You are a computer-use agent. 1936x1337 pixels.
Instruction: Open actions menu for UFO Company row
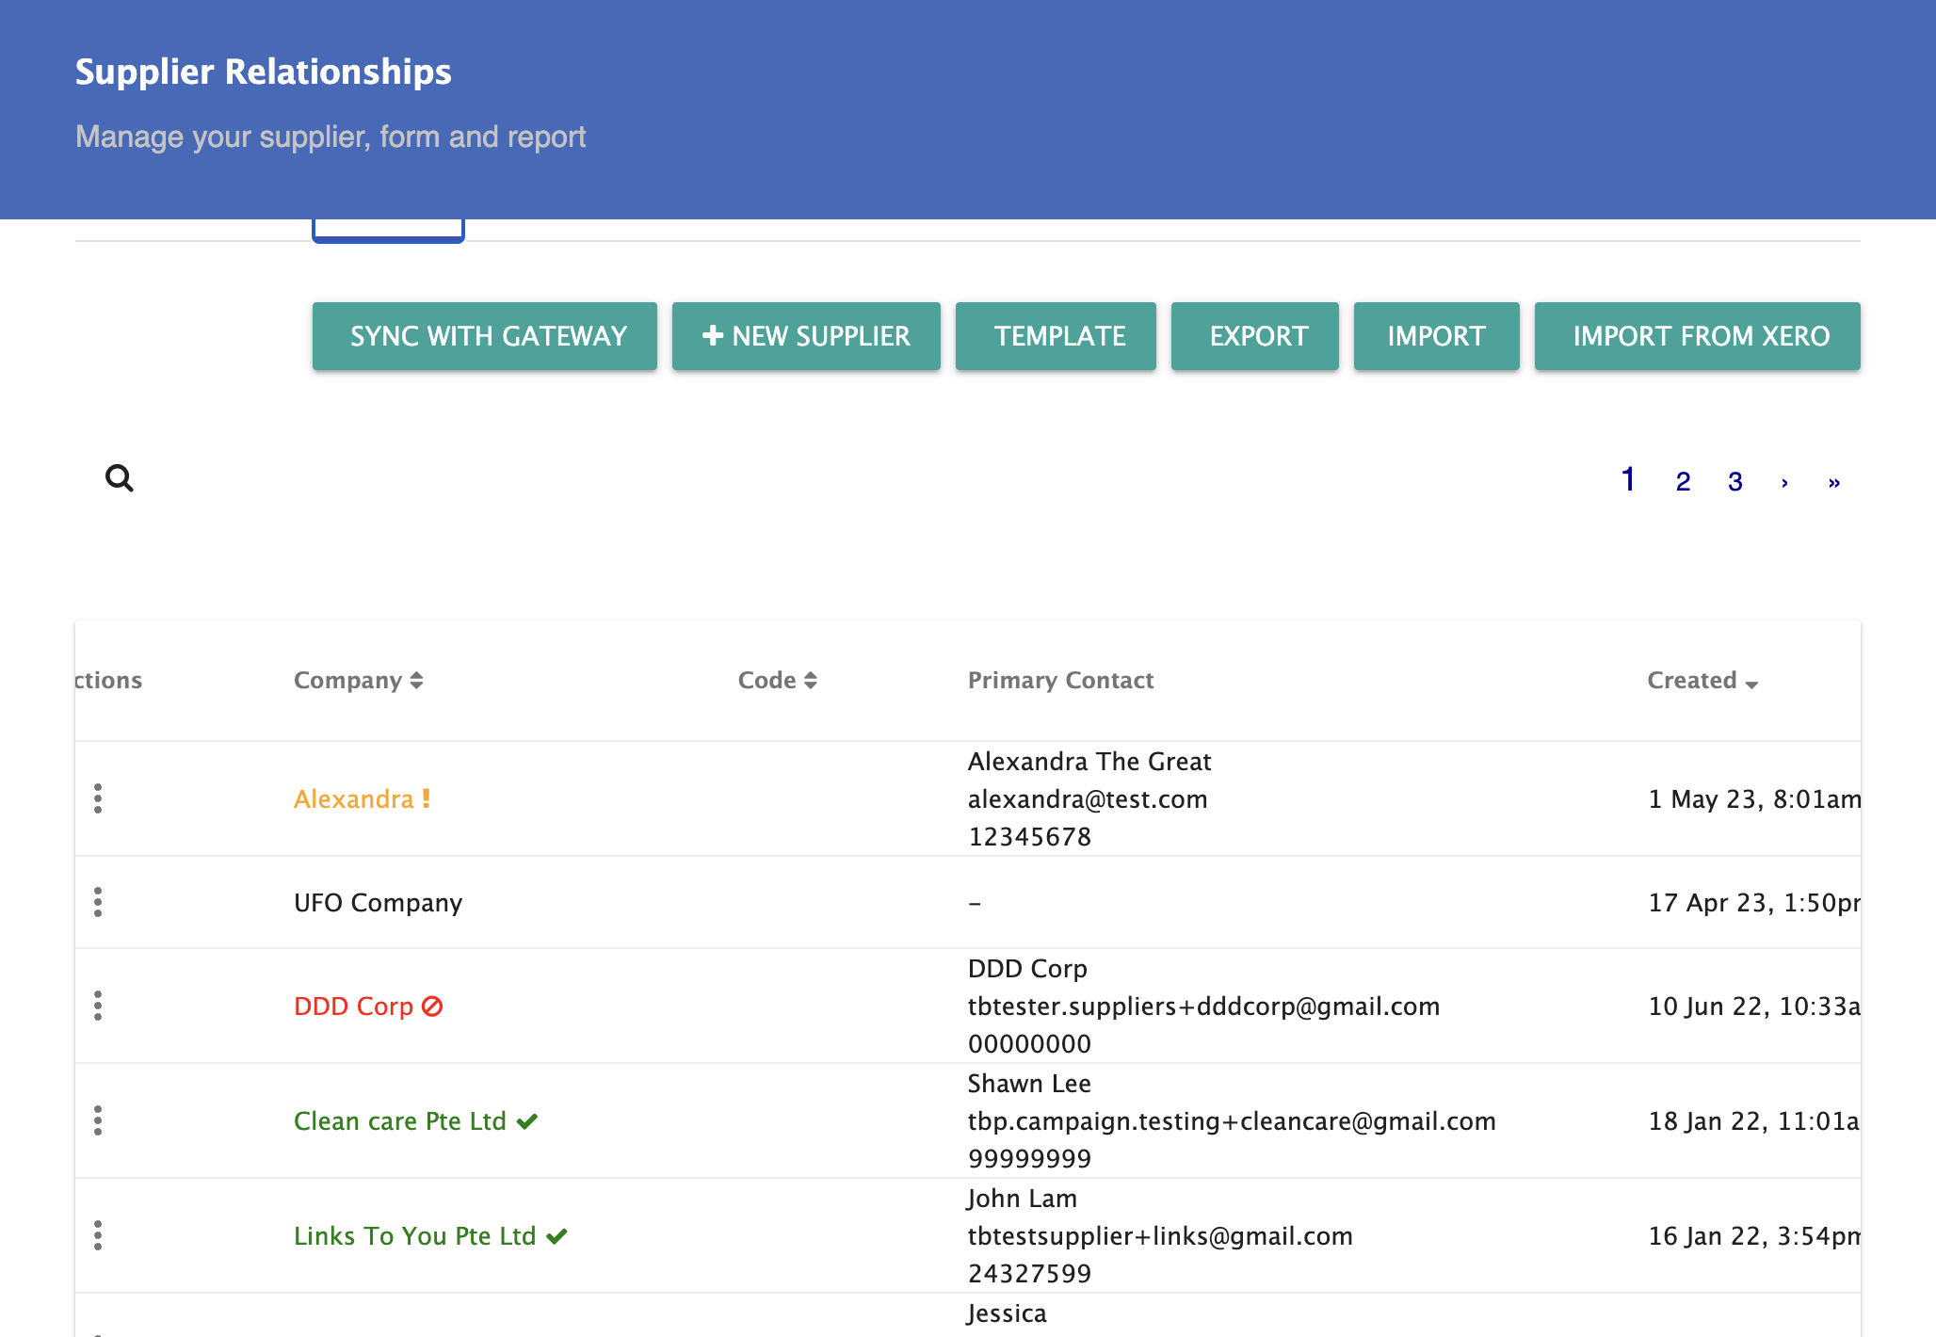coord(98,902)
